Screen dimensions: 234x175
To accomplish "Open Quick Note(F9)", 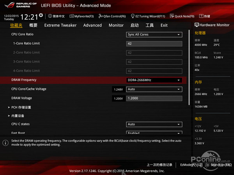I will [182, 16].
